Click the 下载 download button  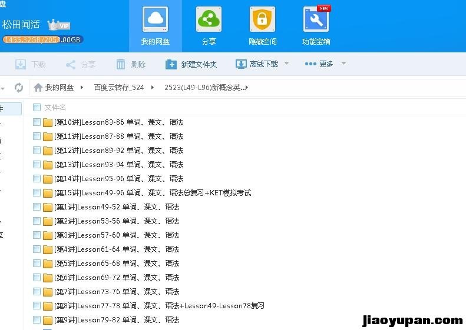[30, 64]
